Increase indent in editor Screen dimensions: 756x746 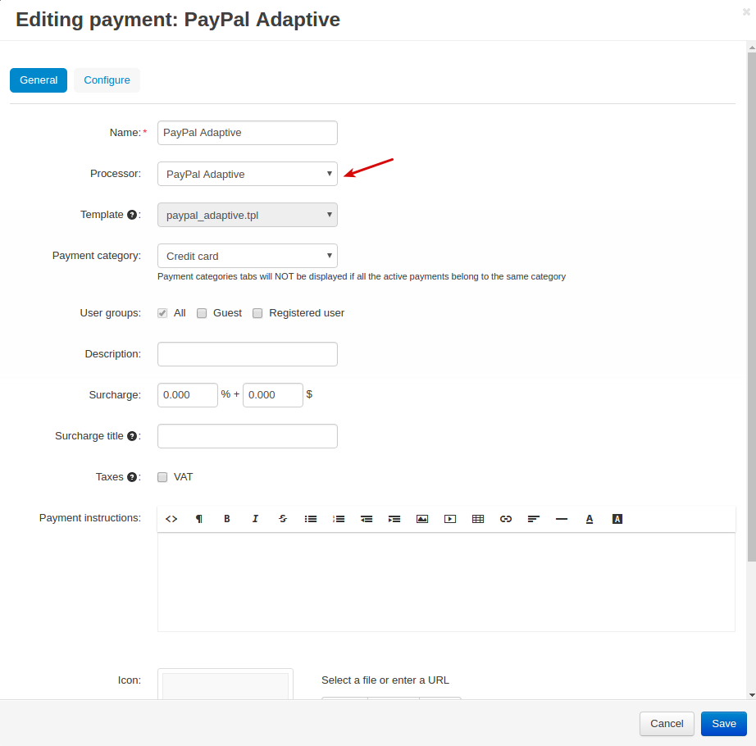394,519
